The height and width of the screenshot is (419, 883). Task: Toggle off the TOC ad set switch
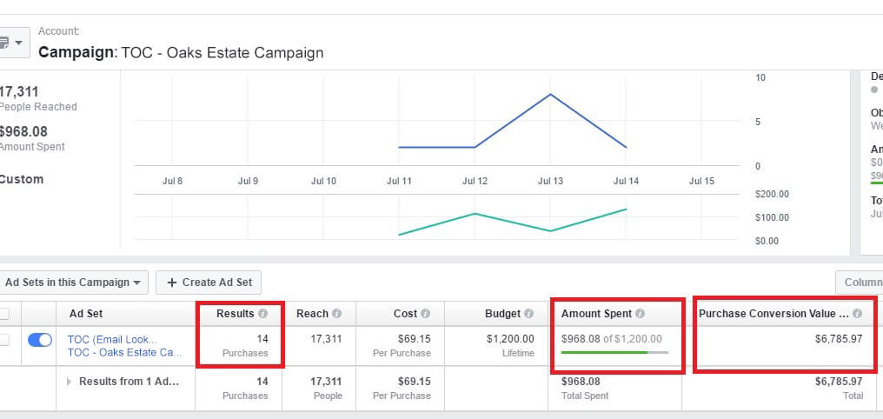coord(40,340)
